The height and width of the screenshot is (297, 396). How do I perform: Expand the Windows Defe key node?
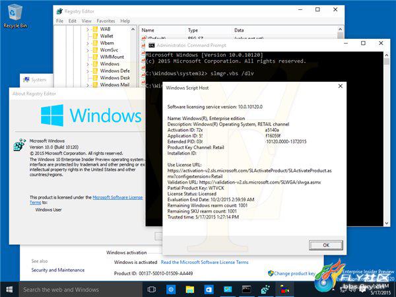[88, 71]
